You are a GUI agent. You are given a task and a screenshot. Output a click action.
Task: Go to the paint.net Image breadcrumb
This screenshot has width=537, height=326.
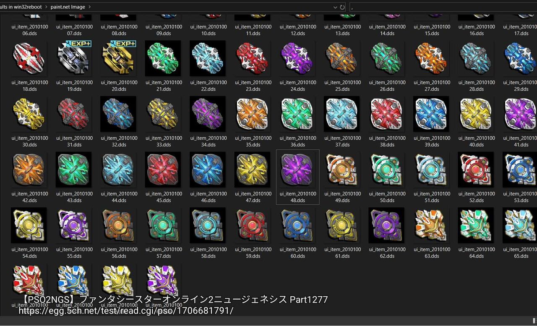pos(68,7)
